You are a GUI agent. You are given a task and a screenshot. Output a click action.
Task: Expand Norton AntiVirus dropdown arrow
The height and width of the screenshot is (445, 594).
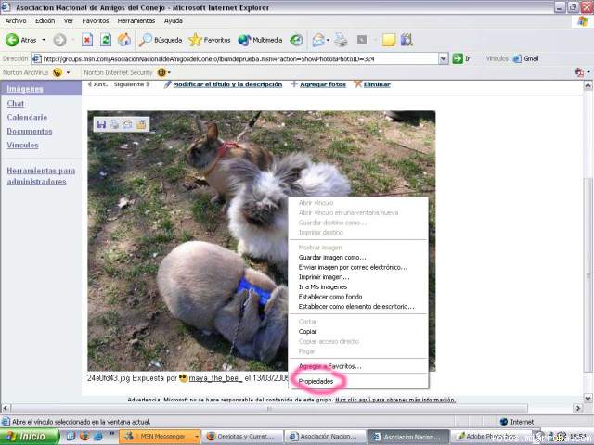[x=68, y=72]
